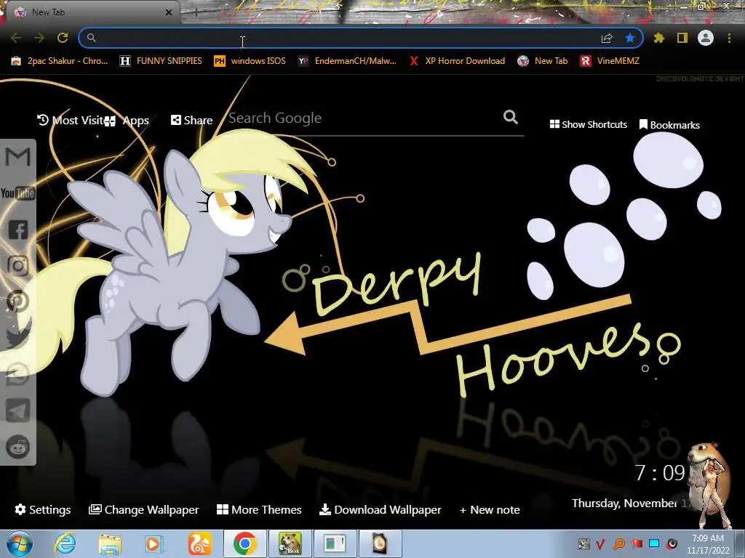
Task: Click Change Wallpaper
Action: coord(144,509)
